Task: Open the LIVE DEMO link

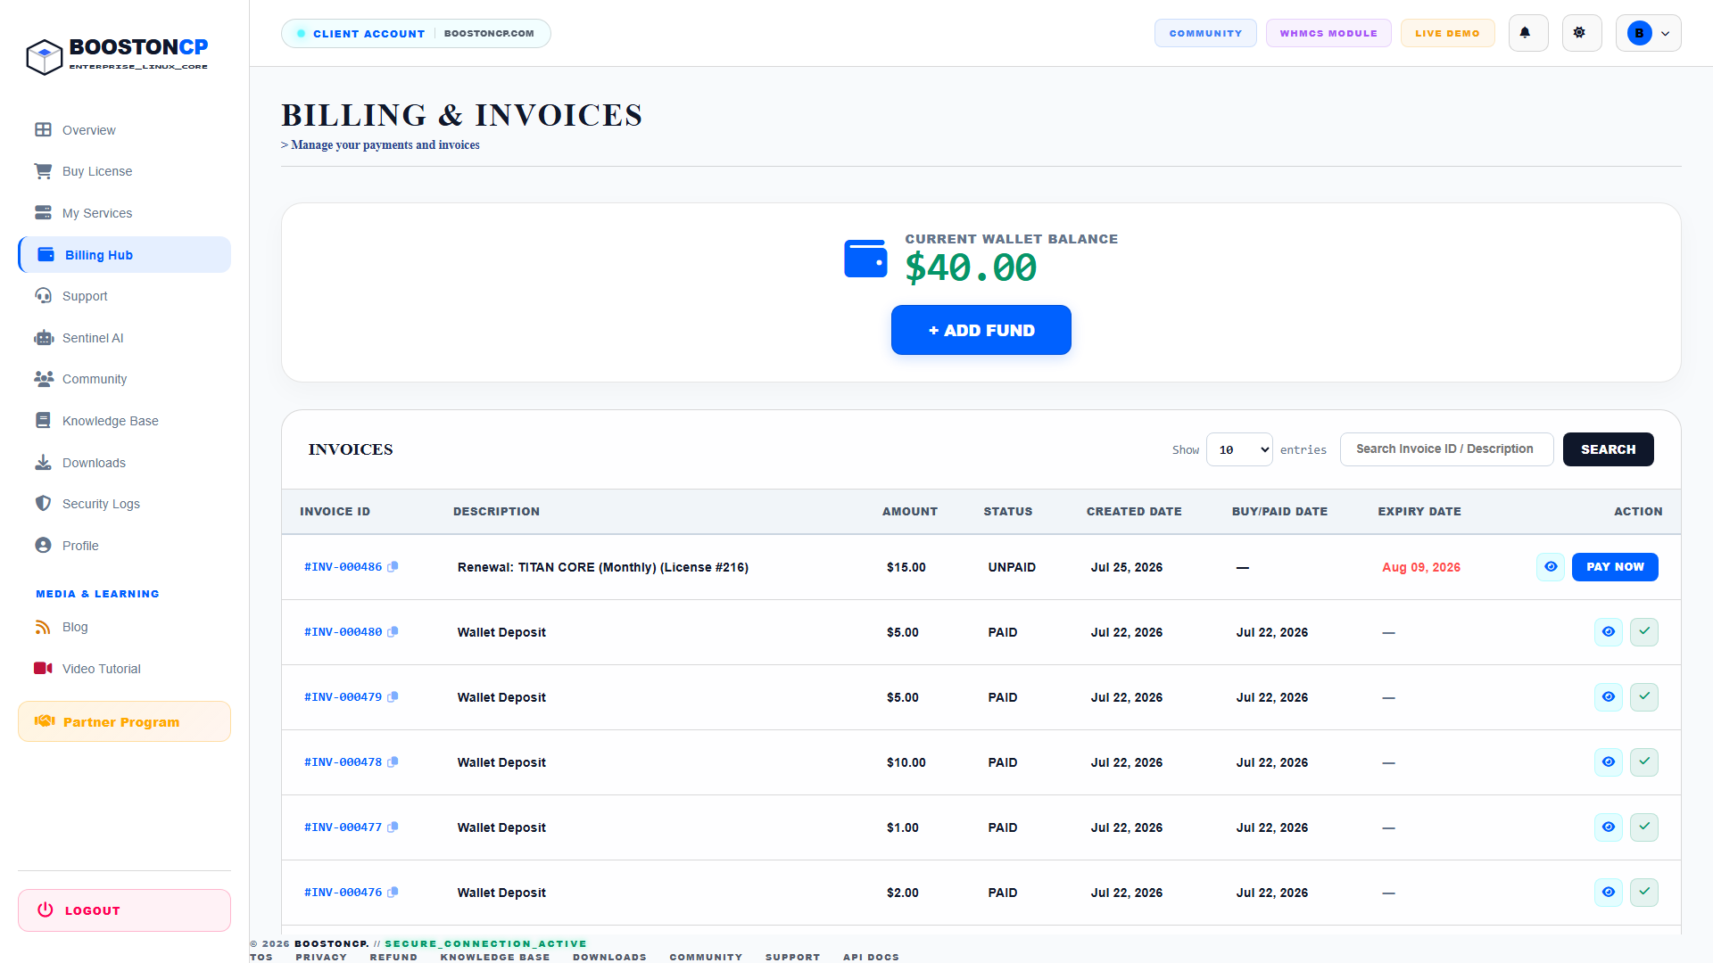Action: click(1447, 33)
